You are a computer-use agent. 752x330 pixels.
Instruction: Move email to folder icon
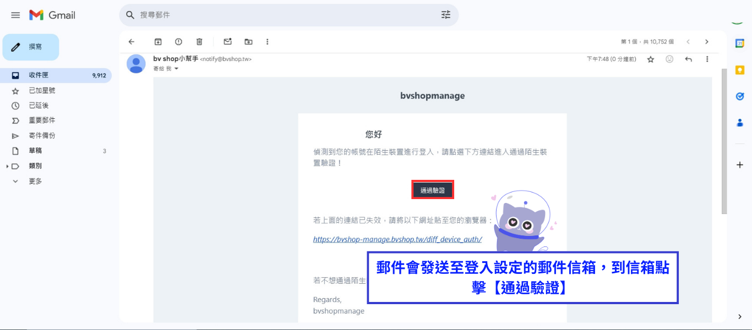pyautogui.click(x=248, y=42)
